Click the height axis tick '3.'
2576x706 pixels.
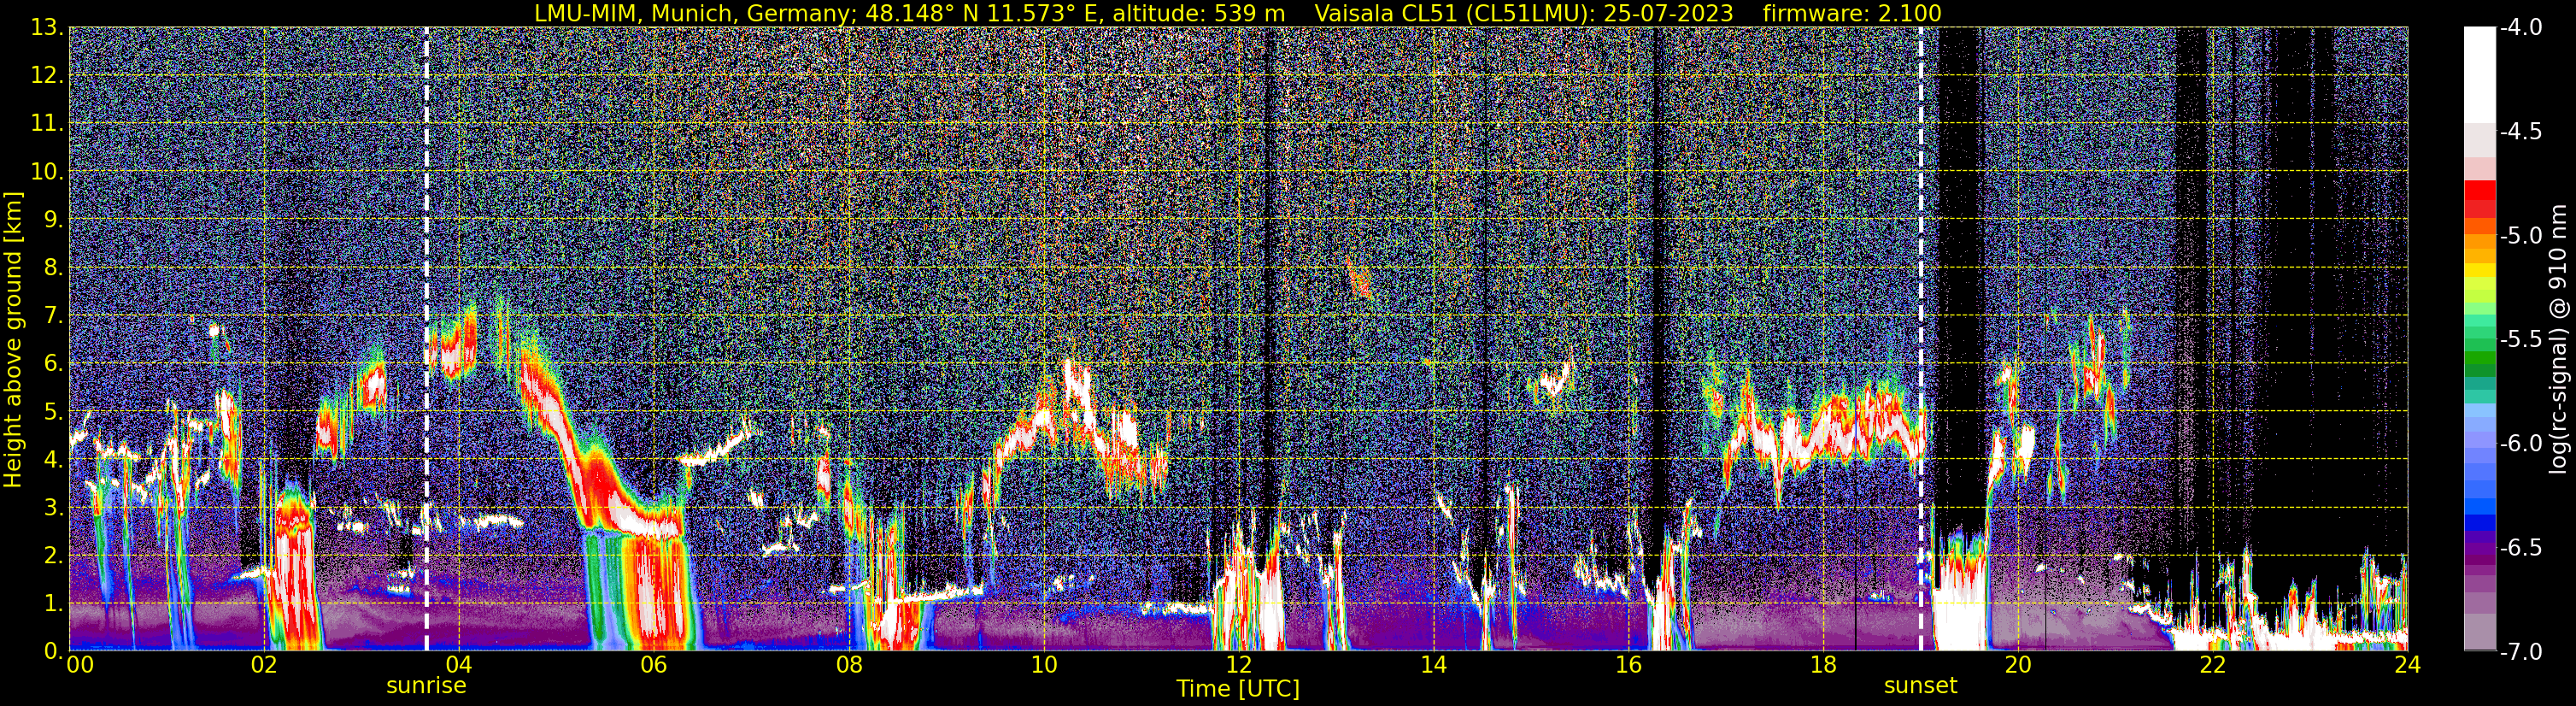54,508
